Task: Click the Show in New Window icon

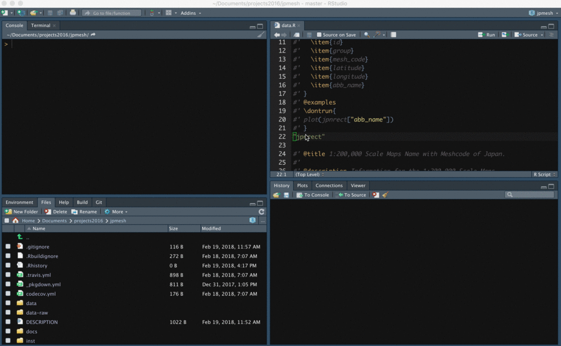Action: coord(296,34)
